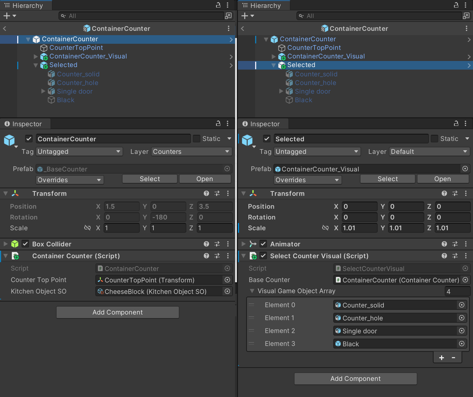Click the Animator component icon
This screenshot has height=397, width=473.
(x=253, y=244)
